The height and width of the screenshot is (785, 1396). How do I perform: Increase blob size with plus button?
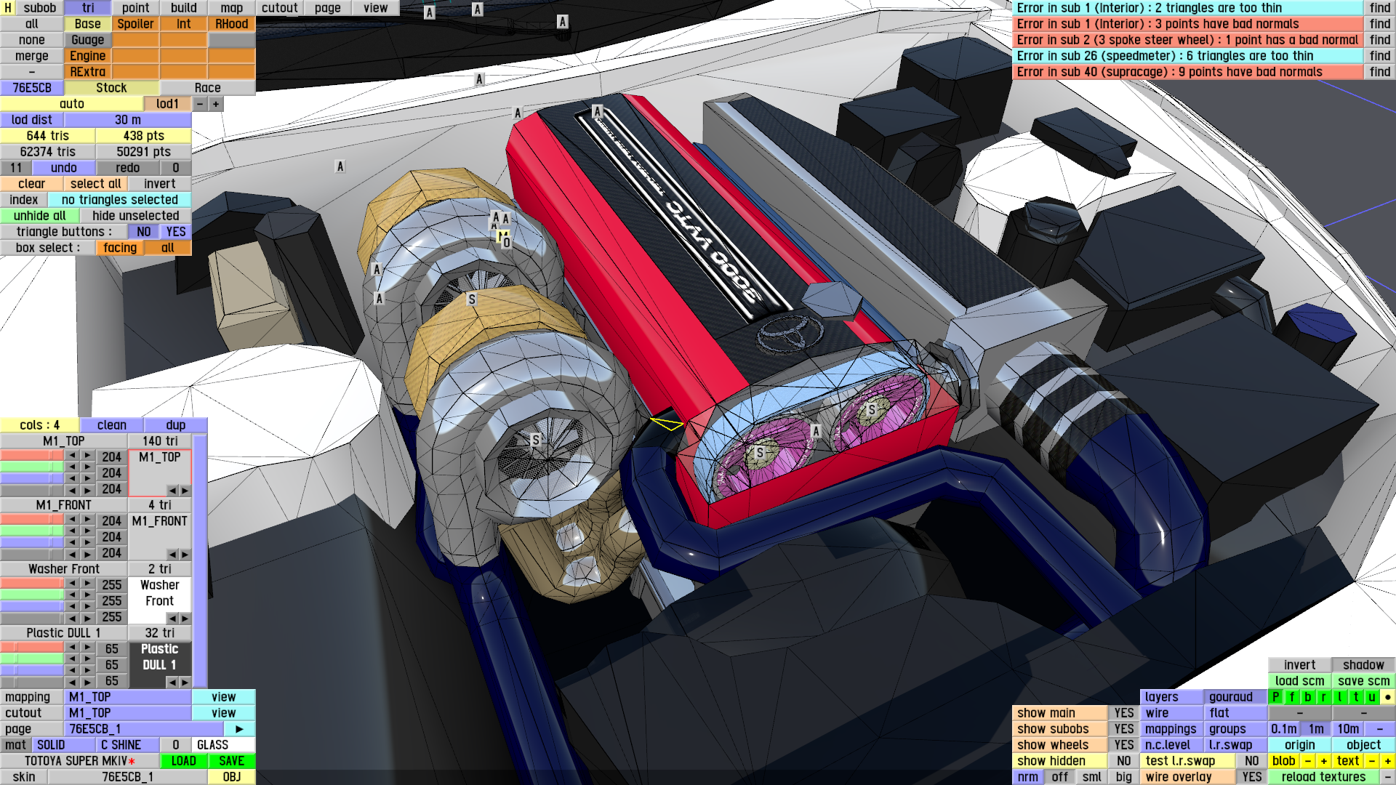(x=1323, y=761)
